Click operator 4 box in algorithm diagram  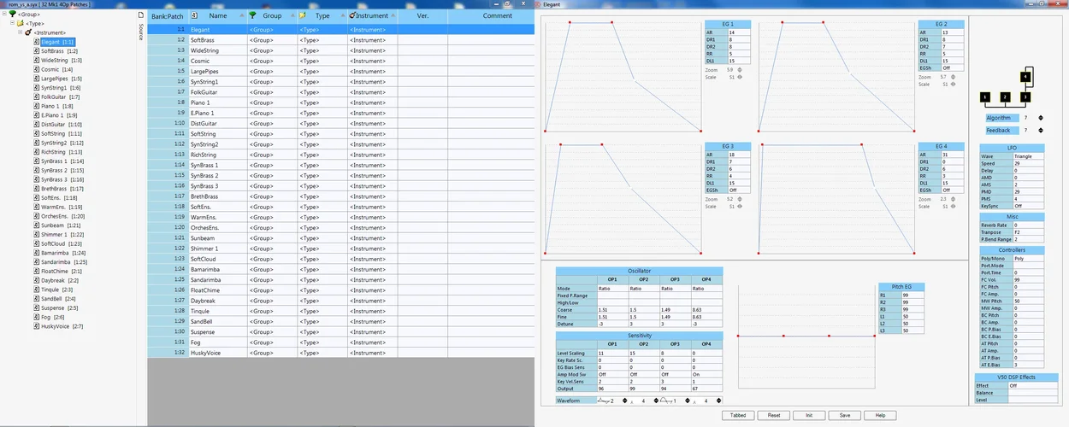1025,77
